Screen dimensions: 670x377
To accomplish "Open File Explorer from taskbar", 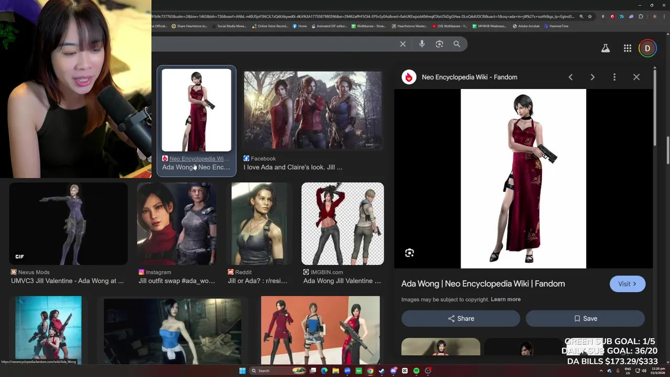I will pos(336,371).
